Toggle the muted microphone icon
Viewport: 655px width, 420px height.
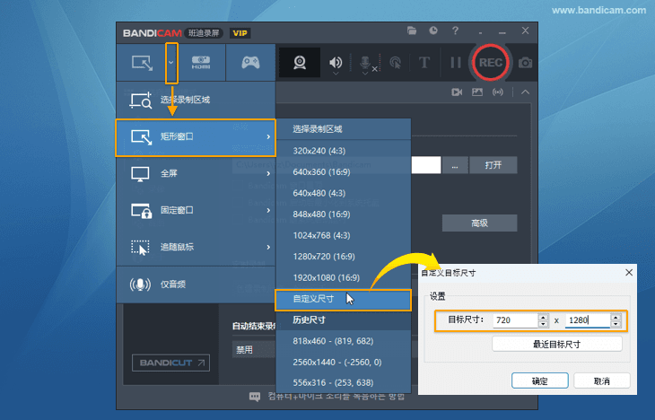[x=366, y=63]
